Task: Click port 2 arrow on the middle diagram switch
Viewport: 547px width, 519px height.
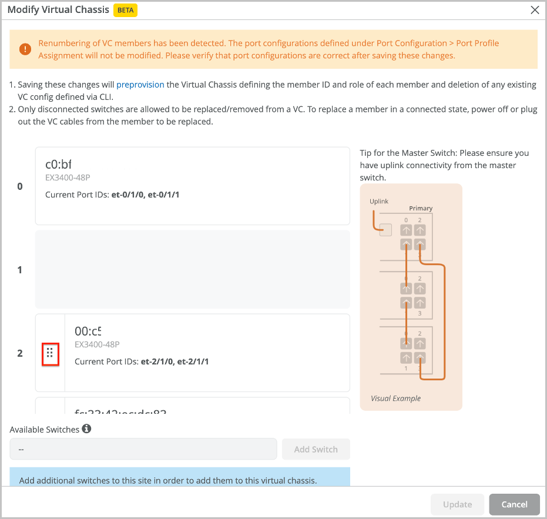Action: 420,289
